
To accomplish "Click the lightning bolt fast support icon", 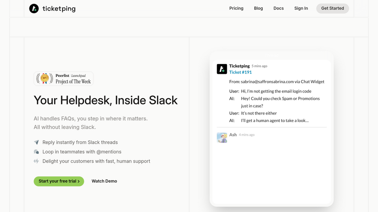I will pyautogui.click(x=36, y=161).
